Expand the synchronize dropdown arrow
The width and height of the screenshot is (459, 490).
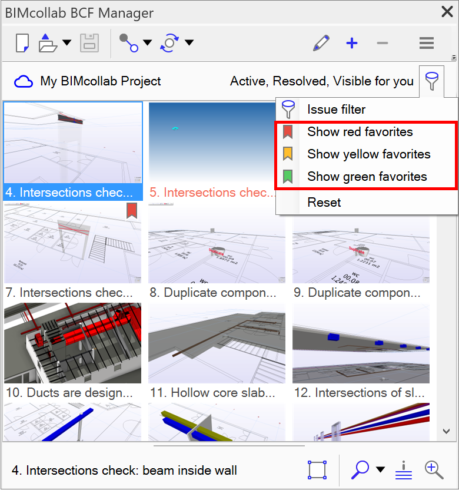coord(189,42)
